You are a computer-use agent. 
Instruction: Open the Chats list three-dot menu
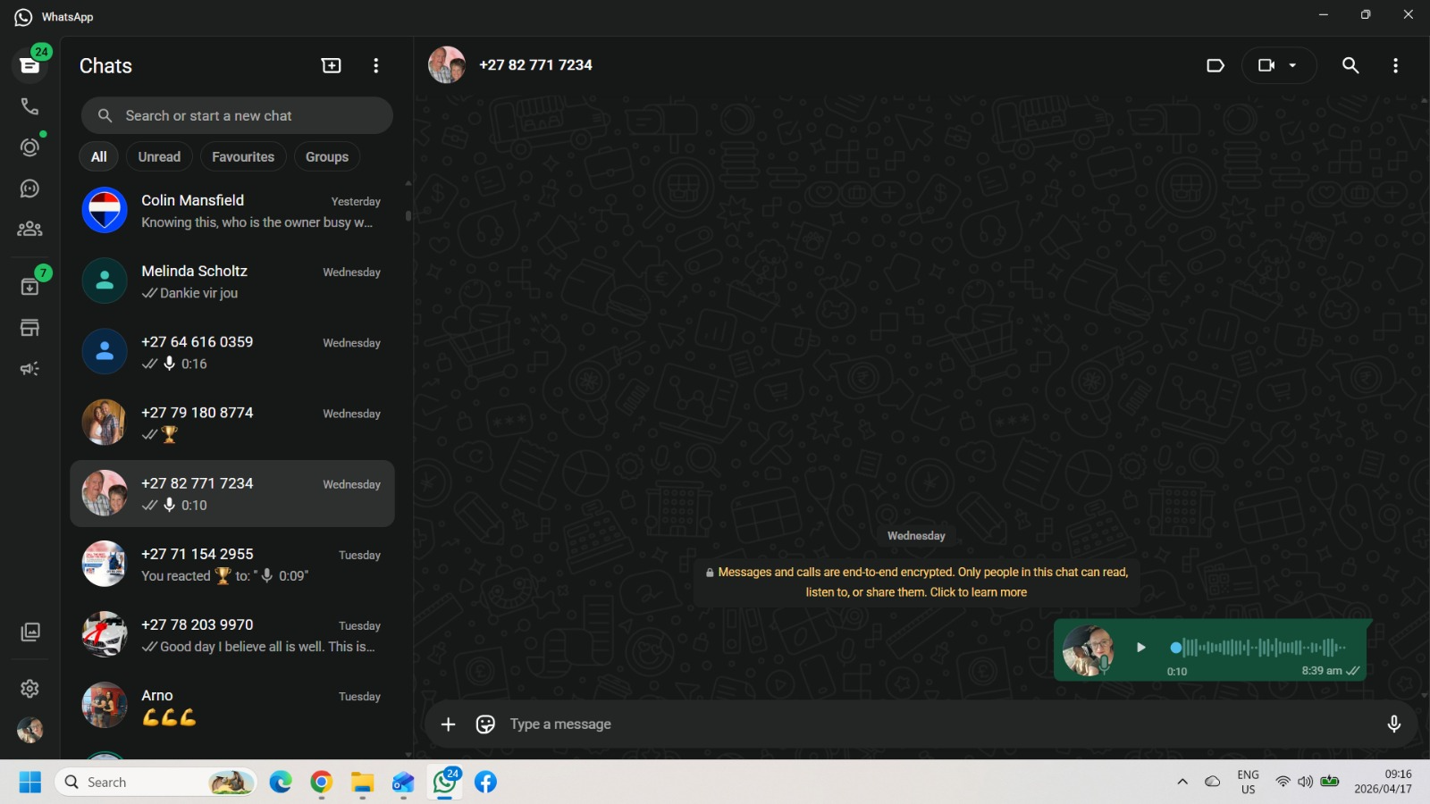[x=375, y=65]
